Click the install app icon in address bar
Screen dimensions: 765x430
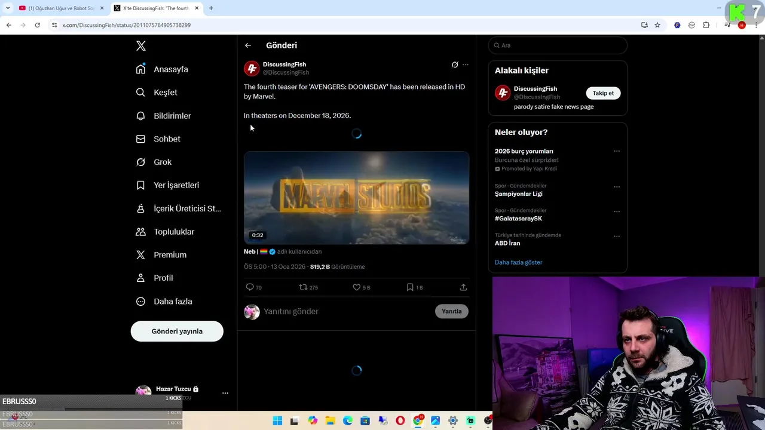[644, 25]
